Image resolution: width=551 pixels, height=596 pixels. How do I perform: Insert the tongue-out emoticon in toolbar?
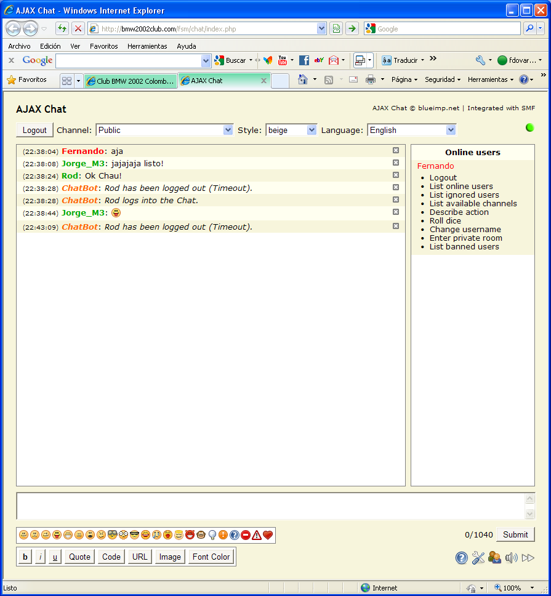[x=57, y=535]
